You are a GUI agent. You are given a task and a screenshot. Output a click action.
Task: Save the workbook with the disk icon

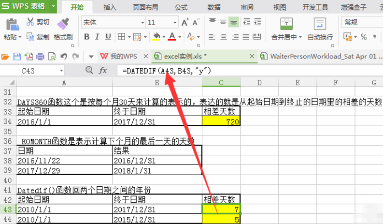coord(17,57)
